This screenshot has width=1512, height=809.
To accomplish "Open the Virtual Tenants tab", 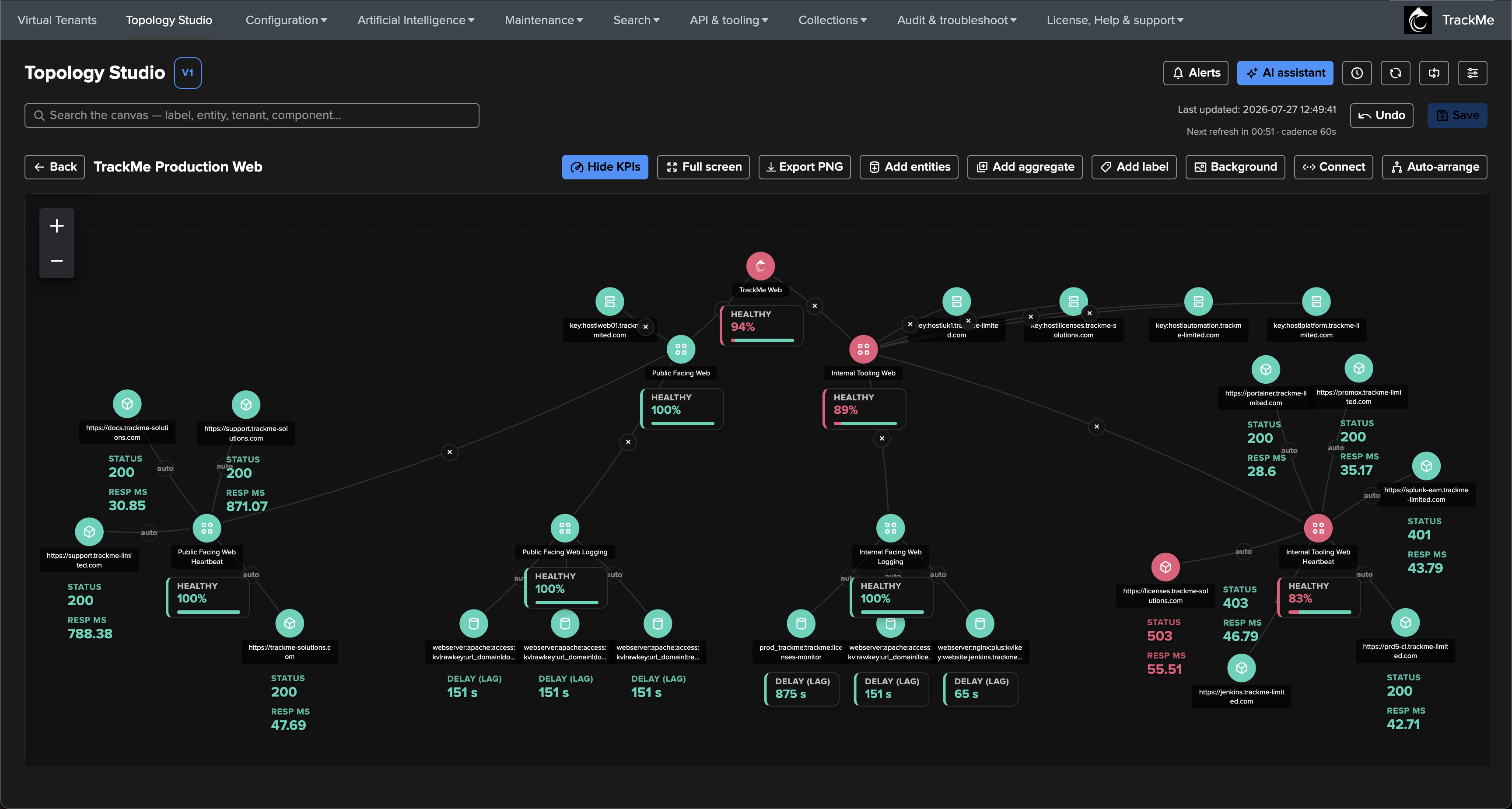I will (x=57, y=20).
